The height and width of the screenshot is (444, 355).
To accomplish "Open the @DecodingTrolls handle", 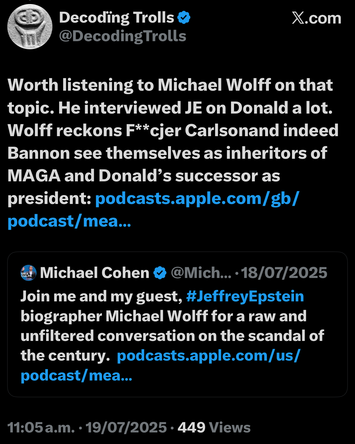I will pos(123,36).
